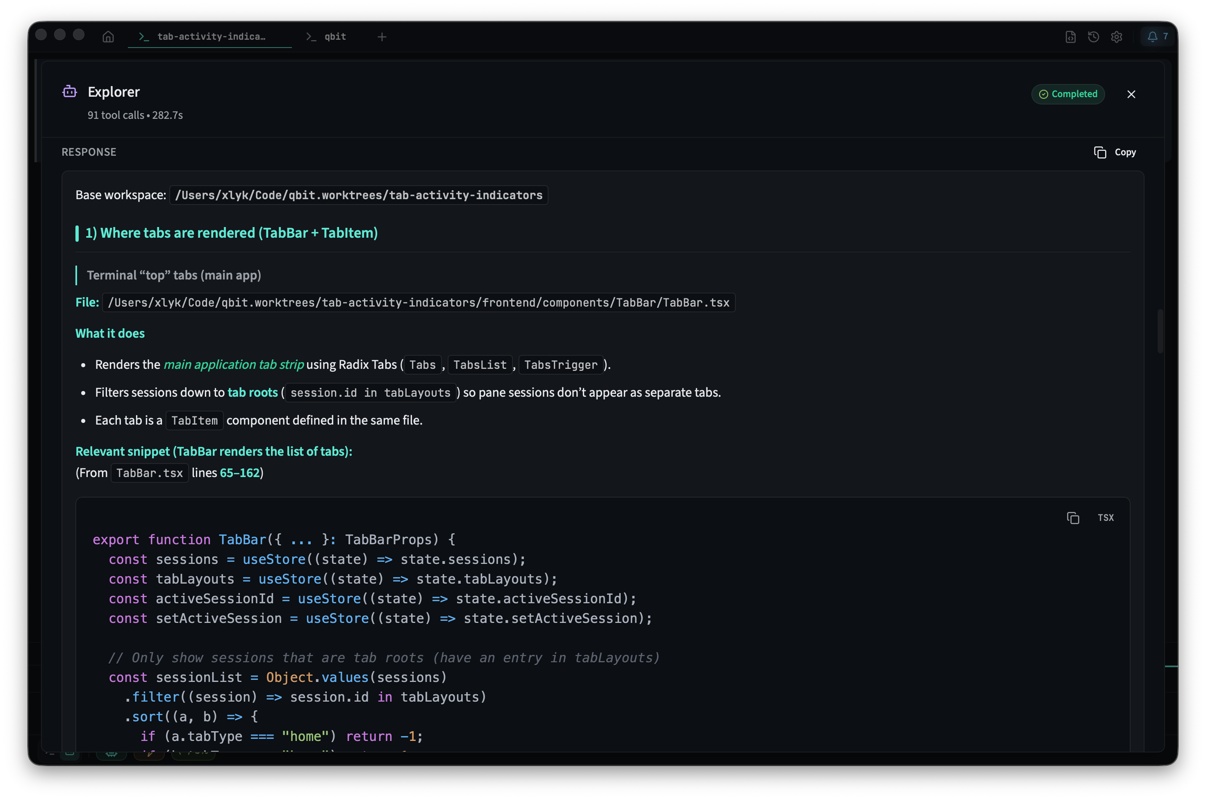Click the '91 tool calls • 282.7s' text
The image size is (1206, 800).
135,115
